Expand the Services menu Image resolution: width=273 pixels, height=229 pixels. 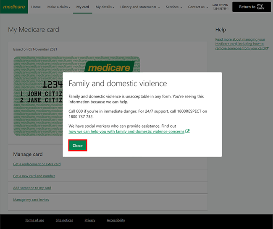pyautogui.click(x=174, y=7)
